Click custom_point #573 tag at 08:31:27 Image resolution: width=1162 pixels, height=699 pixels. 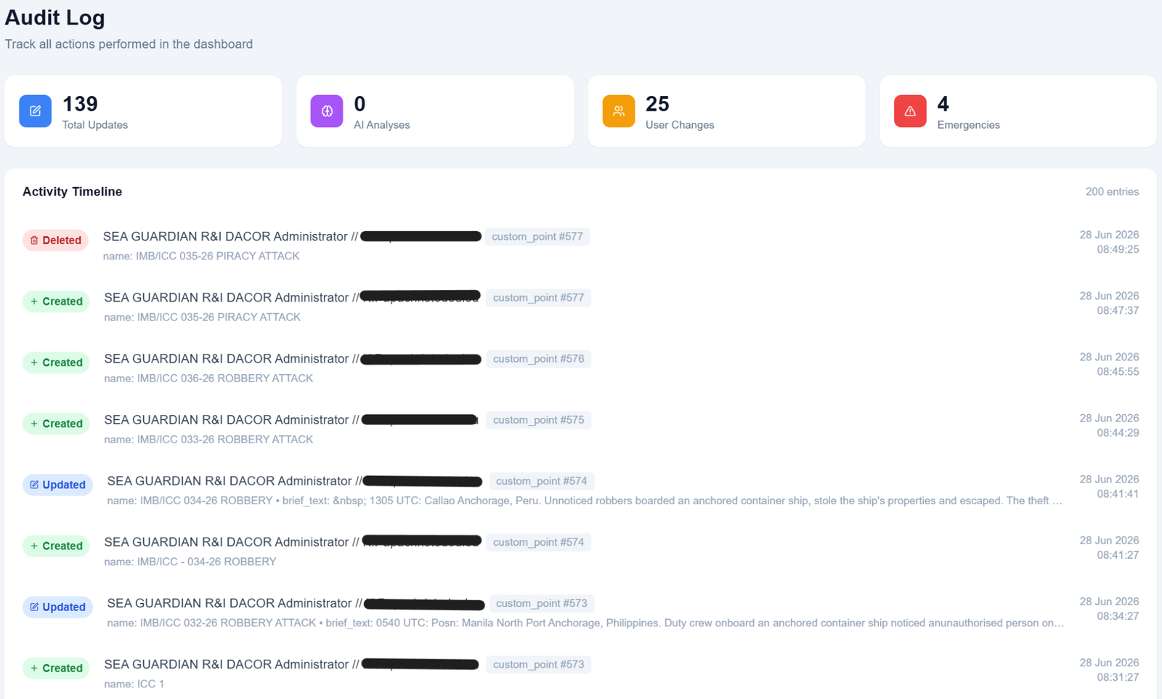(538, 664)
